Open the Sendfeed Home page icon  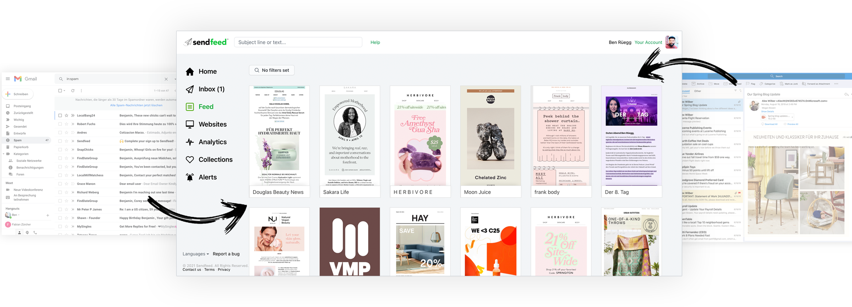click(x=190, y=72)
